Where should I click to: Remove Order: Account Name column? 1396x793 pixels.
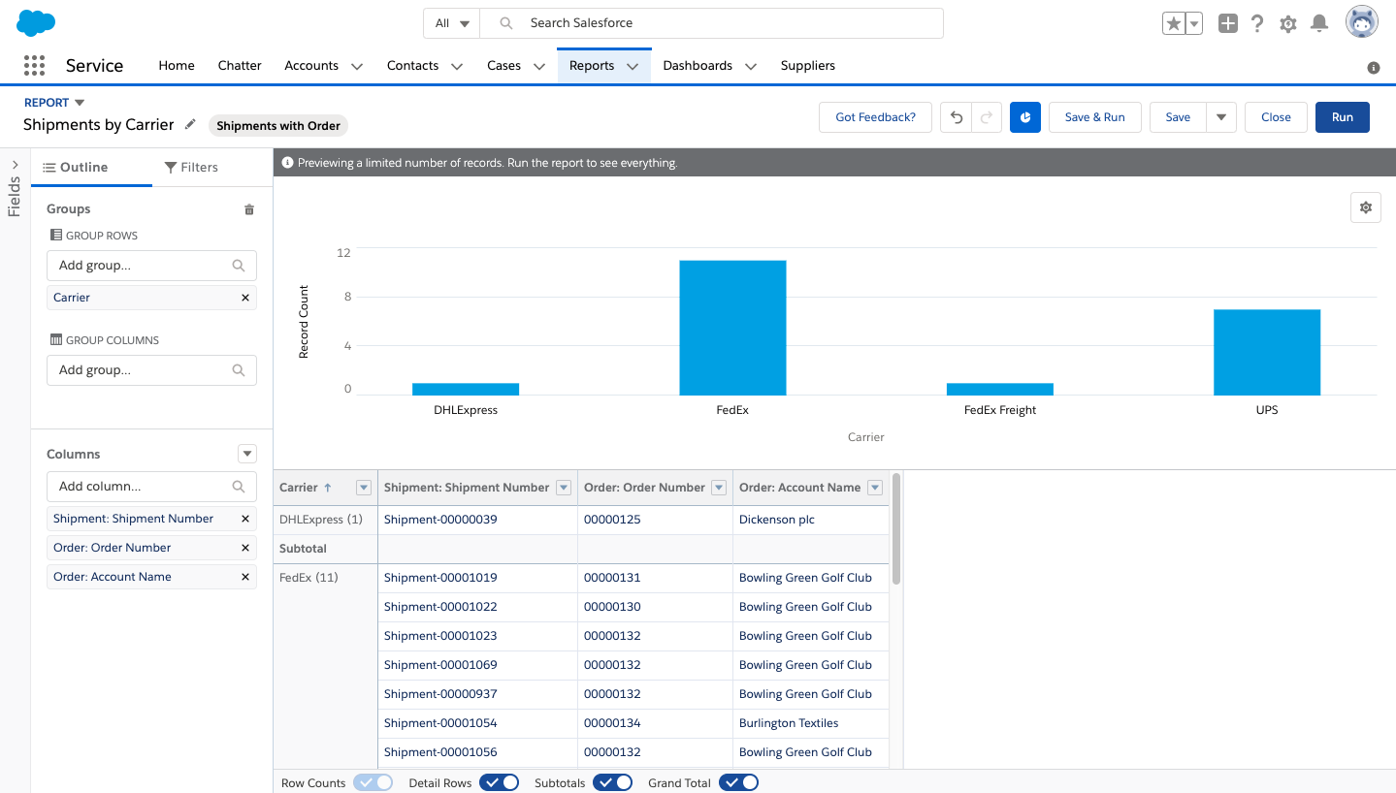[x=245, y=577]
